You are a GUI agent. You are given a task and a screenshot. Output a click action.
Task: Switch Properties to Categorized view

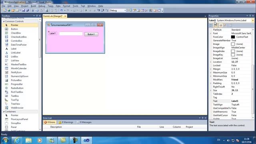(x=211, y=25)
